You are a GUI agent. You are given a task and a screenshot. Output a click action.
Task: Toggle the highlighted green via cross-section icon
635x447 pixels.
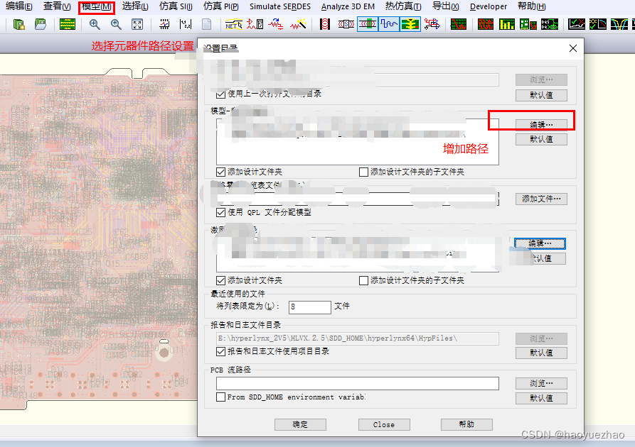click(x=368, y=25)
